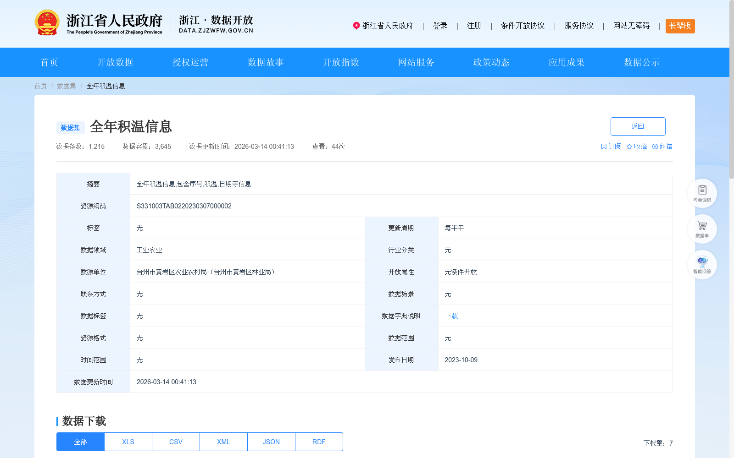Viewport: 734px width, 458px height.
Task: Open the 数据故事 navigation menu
Action: (266, 62)
